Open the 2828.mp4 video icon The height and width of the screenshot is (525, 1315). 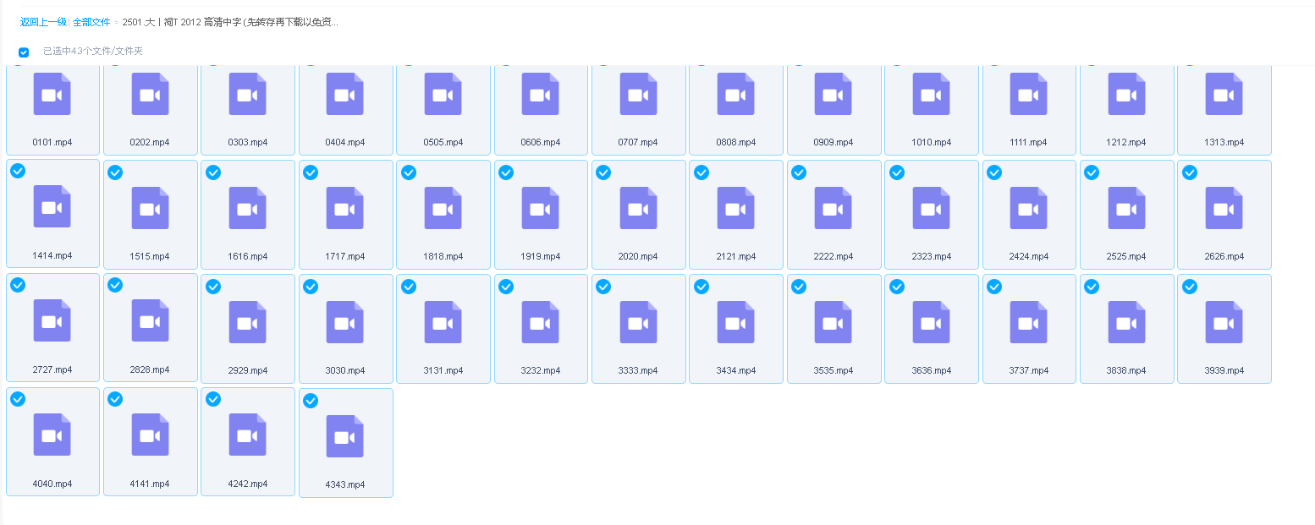point(150,321)
